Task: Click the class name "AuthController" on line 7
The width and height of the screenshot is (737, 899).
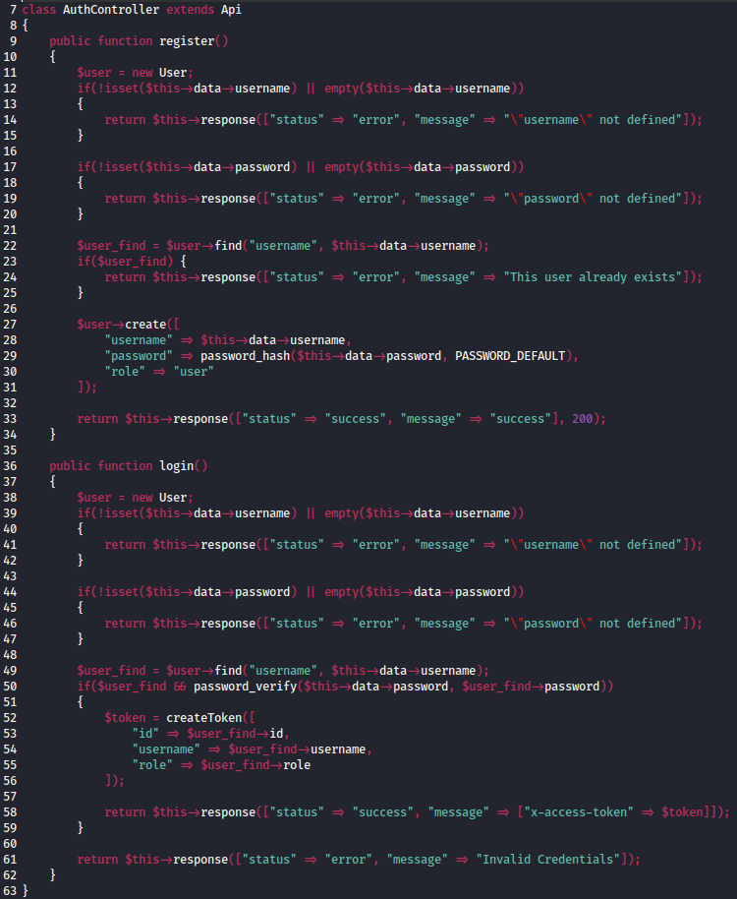Action: coord(111,10)
